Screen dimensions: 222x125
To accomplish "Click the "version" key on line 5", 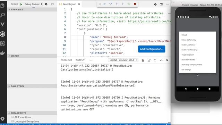I will [x=84, y=25].
